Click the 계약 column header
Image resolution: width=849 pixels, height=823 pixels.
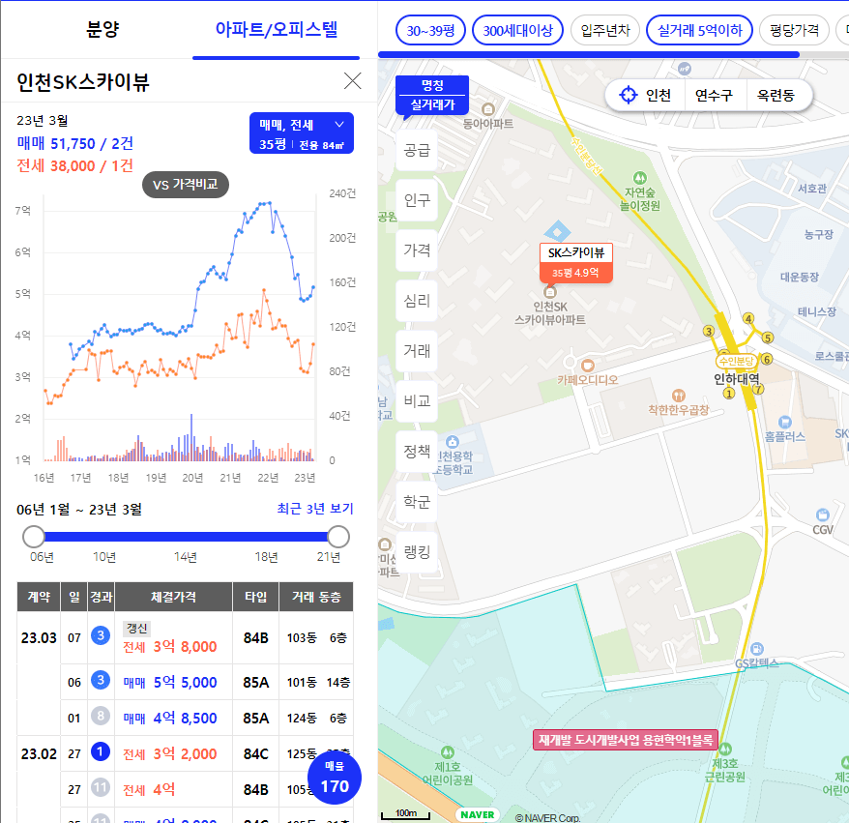39,597
